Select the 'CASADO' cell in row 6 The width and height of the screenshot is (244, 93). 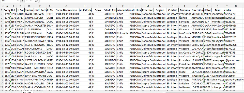pyautogui.click(x=110, y=29)
